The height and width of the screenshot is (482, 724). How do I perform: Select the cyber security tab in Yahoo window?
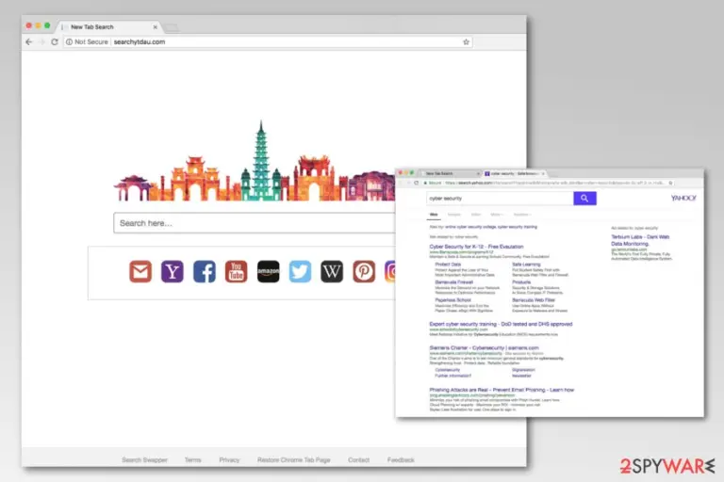click(514, 173)
